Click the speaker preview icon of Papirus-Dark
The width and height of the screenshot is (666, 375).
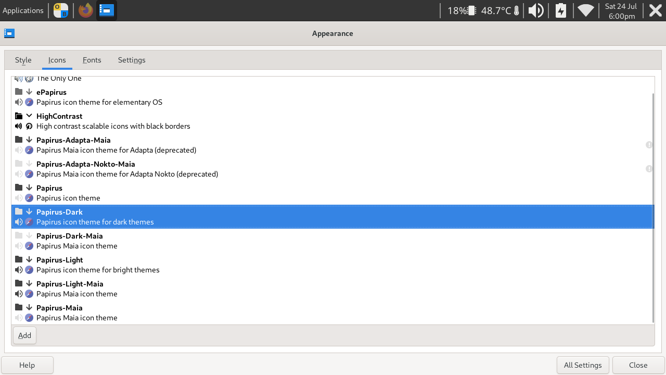pos(19,222)
